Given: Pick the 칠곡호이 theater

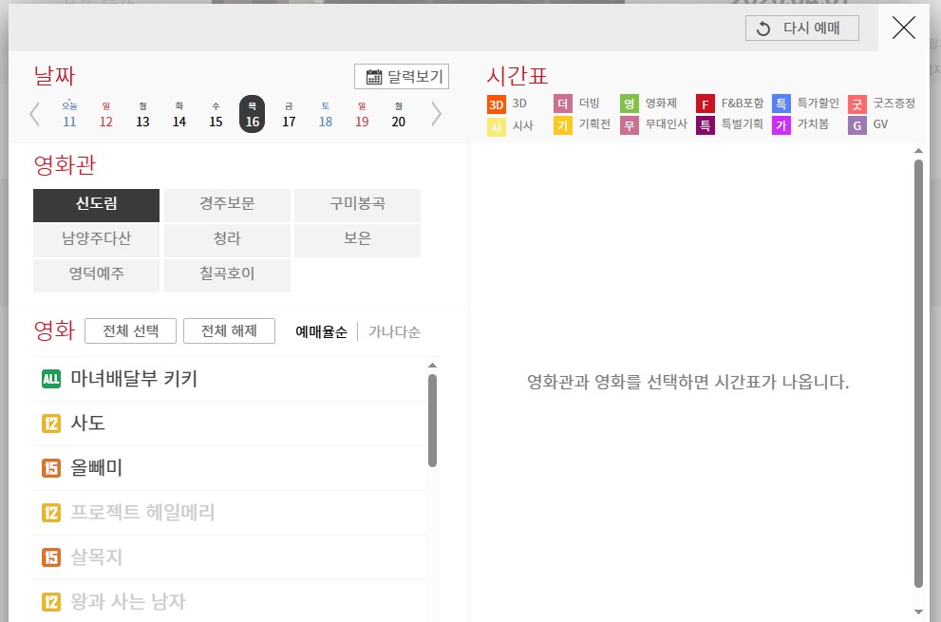Looking at the screenshot, I should coord(227,274).
